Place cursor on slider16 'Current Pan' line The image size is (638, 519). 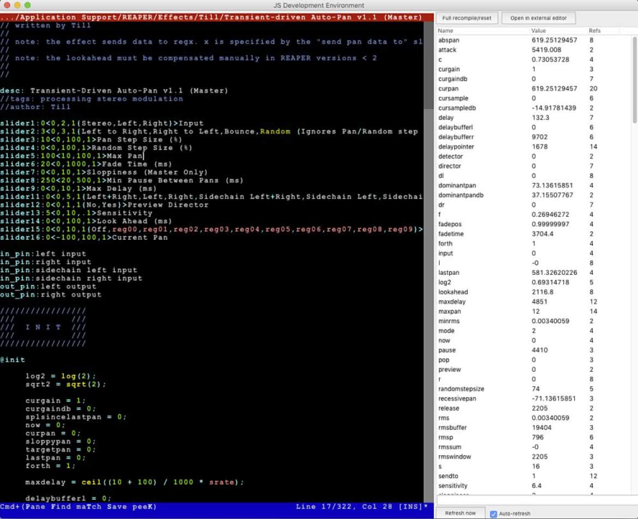pos(84,238)
